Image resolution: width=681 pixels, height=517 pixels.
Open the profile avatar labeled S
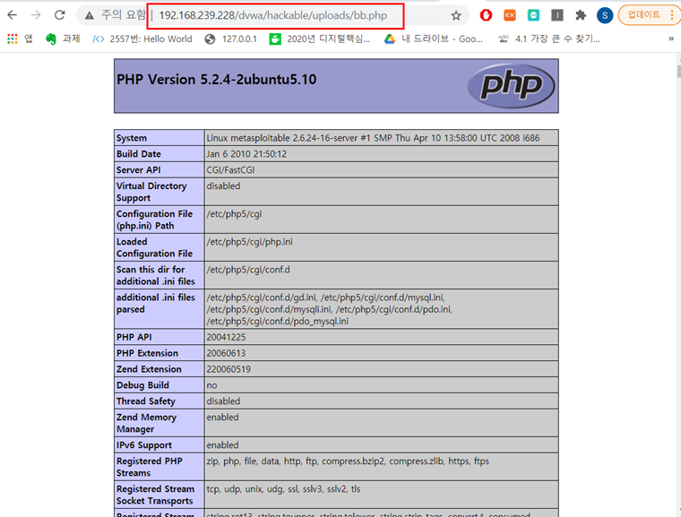click(x=605, y=15)
